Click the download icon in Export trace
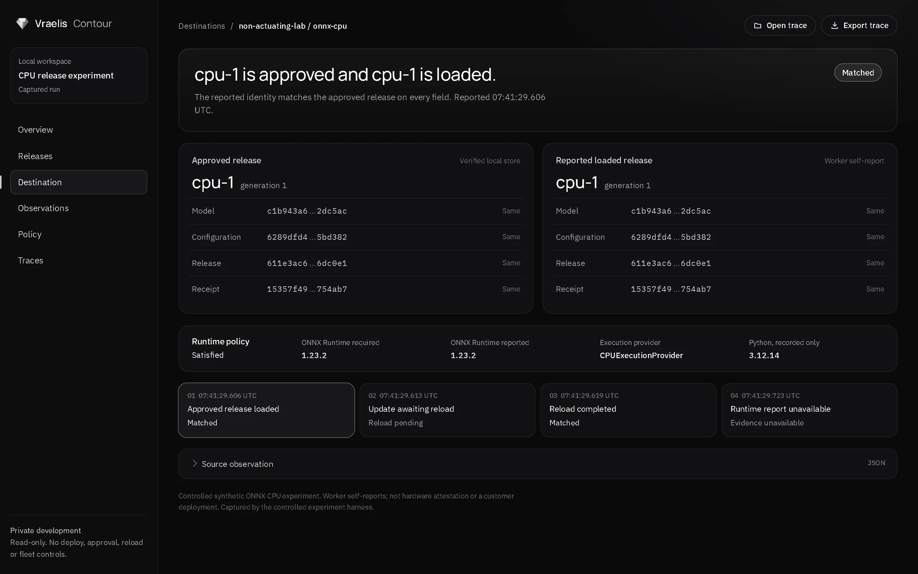Screen dimensions: 918x574 tap(835, 26)
